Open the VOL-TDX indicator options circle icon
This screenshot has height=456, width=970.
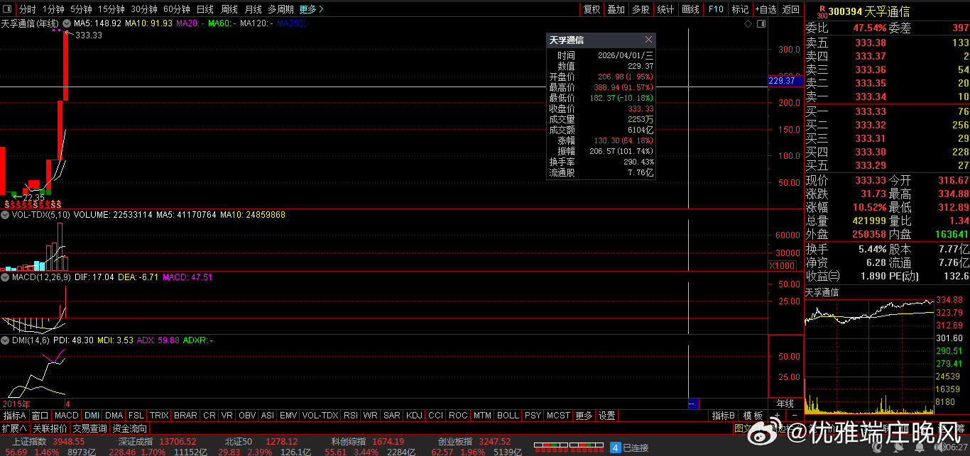tap(6, 214)
